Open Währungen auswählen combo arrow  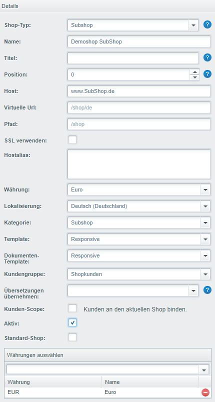(204, 369)
